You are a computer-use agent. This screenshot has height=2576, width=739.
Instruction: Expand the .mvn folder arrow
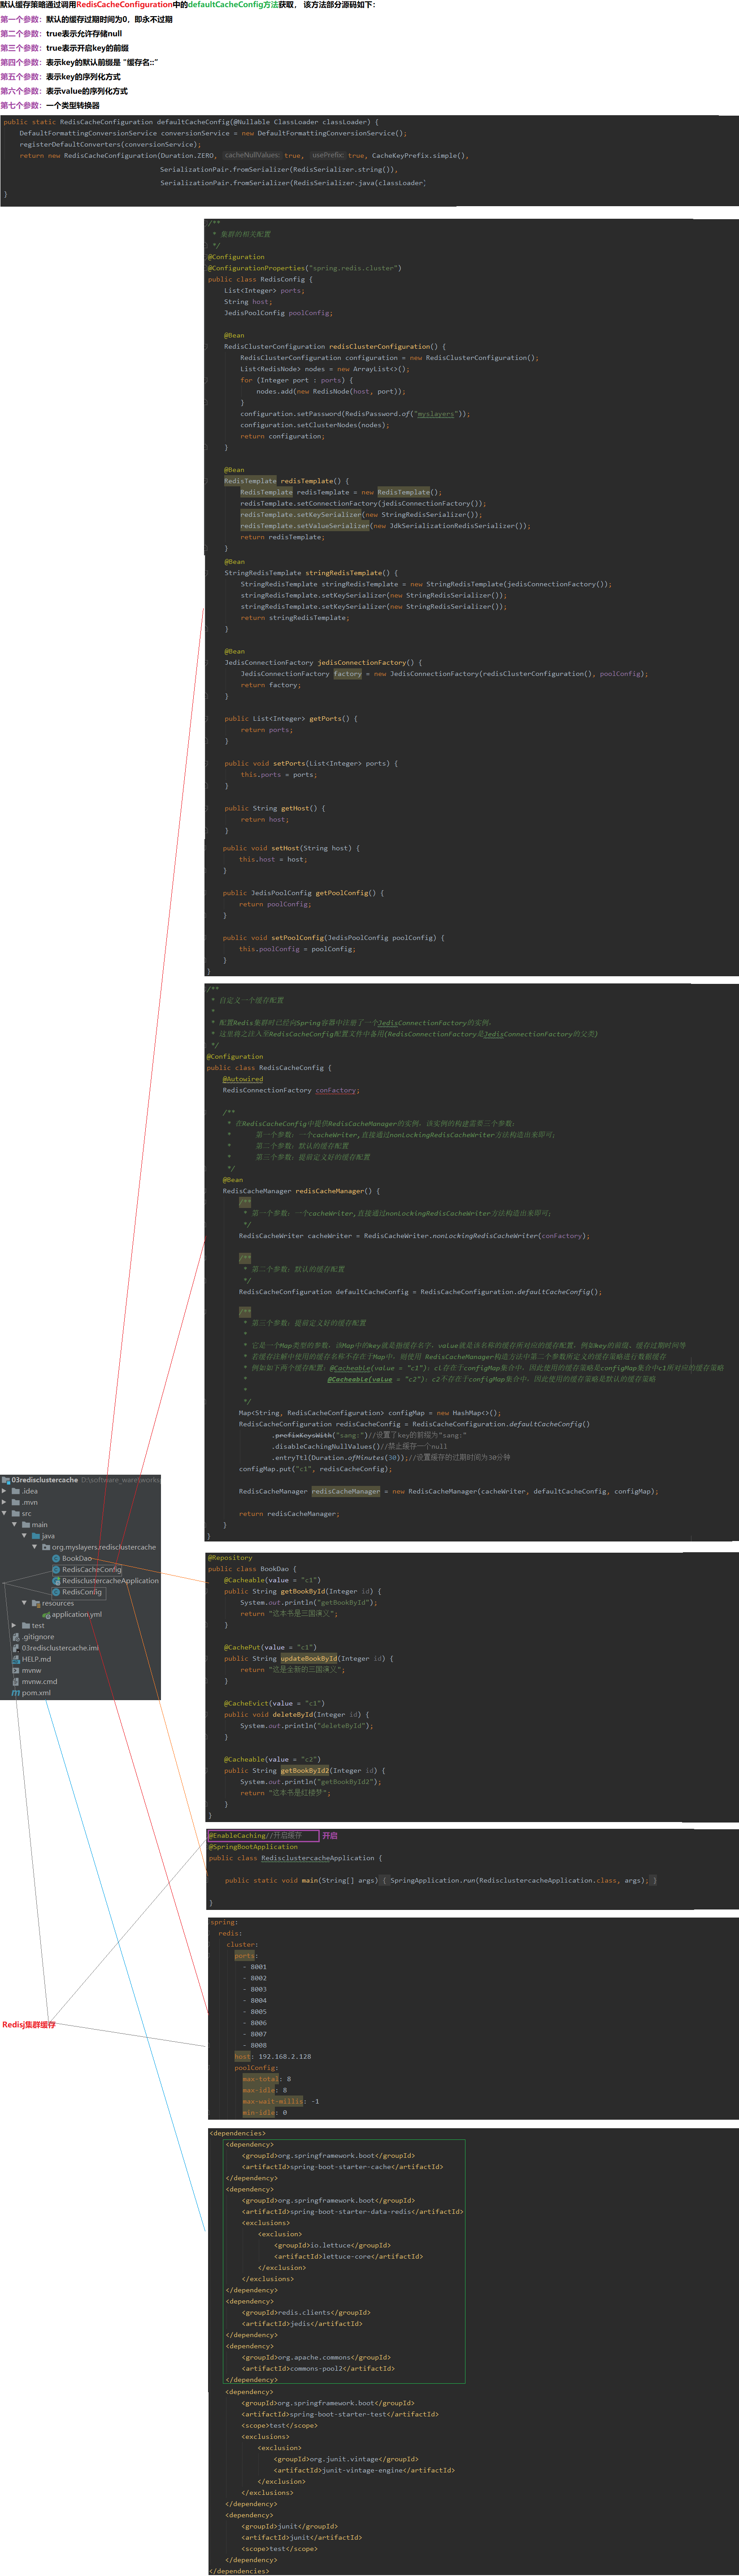click(x=4, y=1502)
